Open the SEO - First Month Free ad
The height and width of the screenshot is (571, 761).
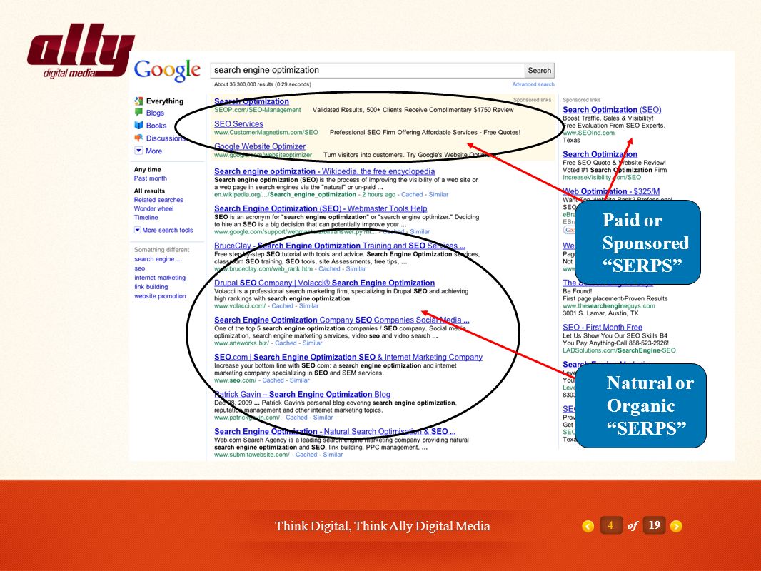pos(603,327)
